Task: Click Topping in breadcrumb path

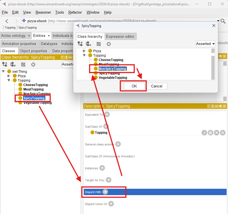Action: point(10,27)
